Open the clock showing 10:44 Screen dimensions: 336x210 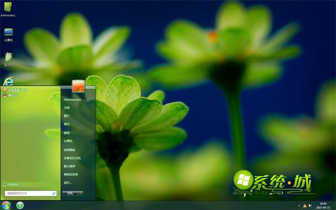coord(323,206)
